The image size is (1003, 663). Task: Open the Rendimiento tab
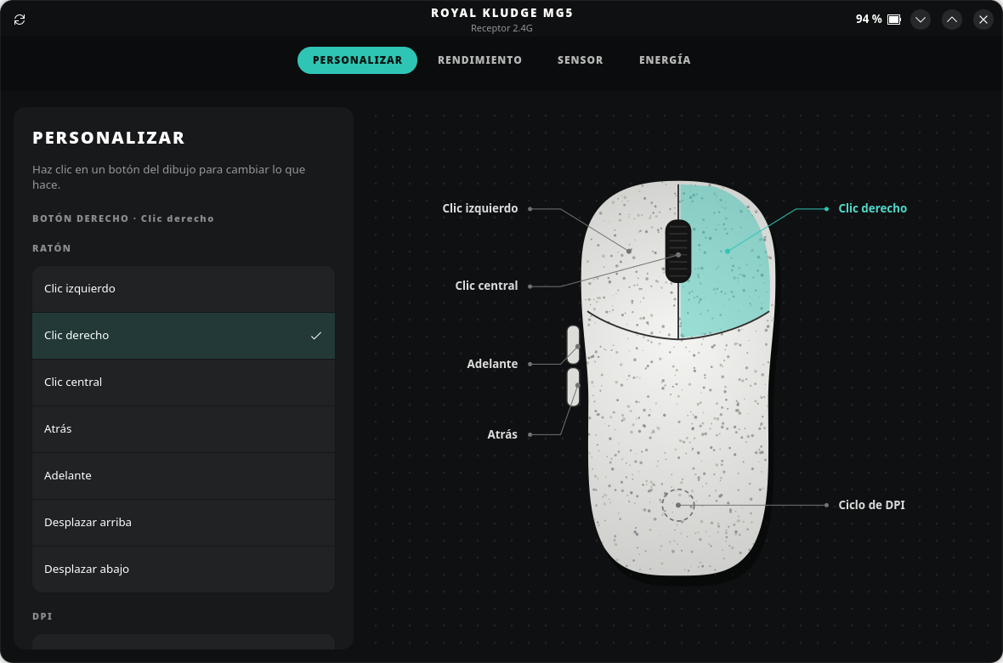click(479, 60)
